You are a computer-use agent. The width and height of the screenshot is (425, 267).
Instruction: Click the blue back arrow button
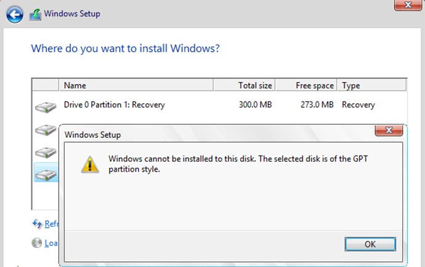(16, 14)
